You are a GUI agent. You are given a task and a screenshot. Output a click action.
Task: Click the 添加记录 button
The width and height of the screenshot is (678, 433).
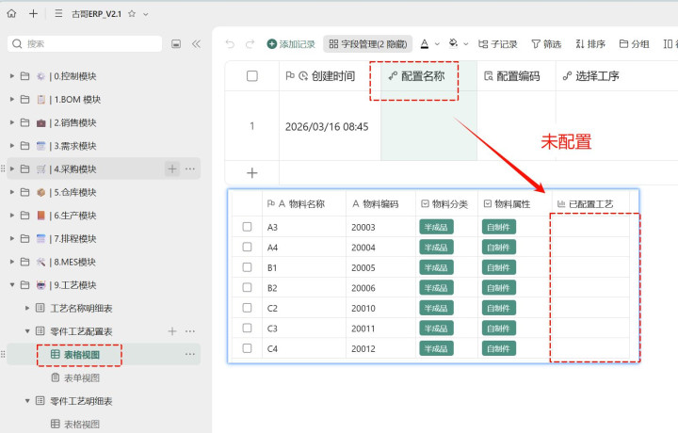coord(291,43)
